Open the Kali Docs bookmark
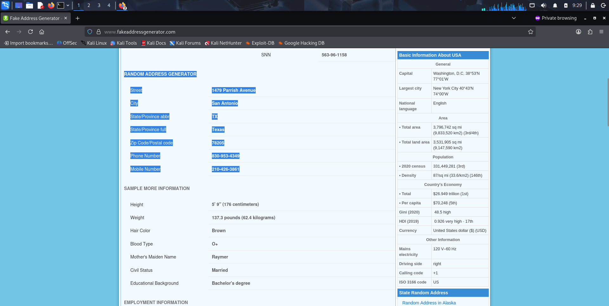The width and height of the screenshot is (609, 306). coord(154,43)
